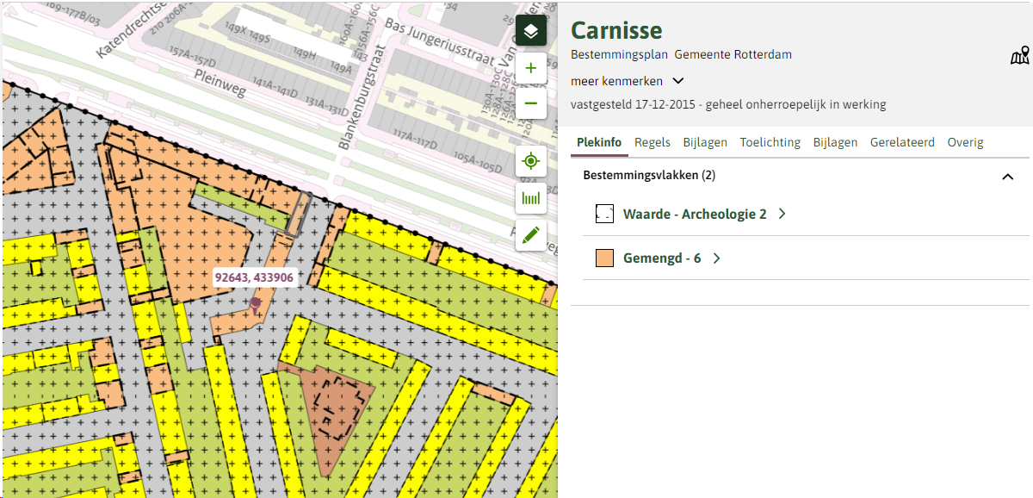Zoom in with the plus button
This screenshot has height=498, width=1033.
tap(531, 68)
